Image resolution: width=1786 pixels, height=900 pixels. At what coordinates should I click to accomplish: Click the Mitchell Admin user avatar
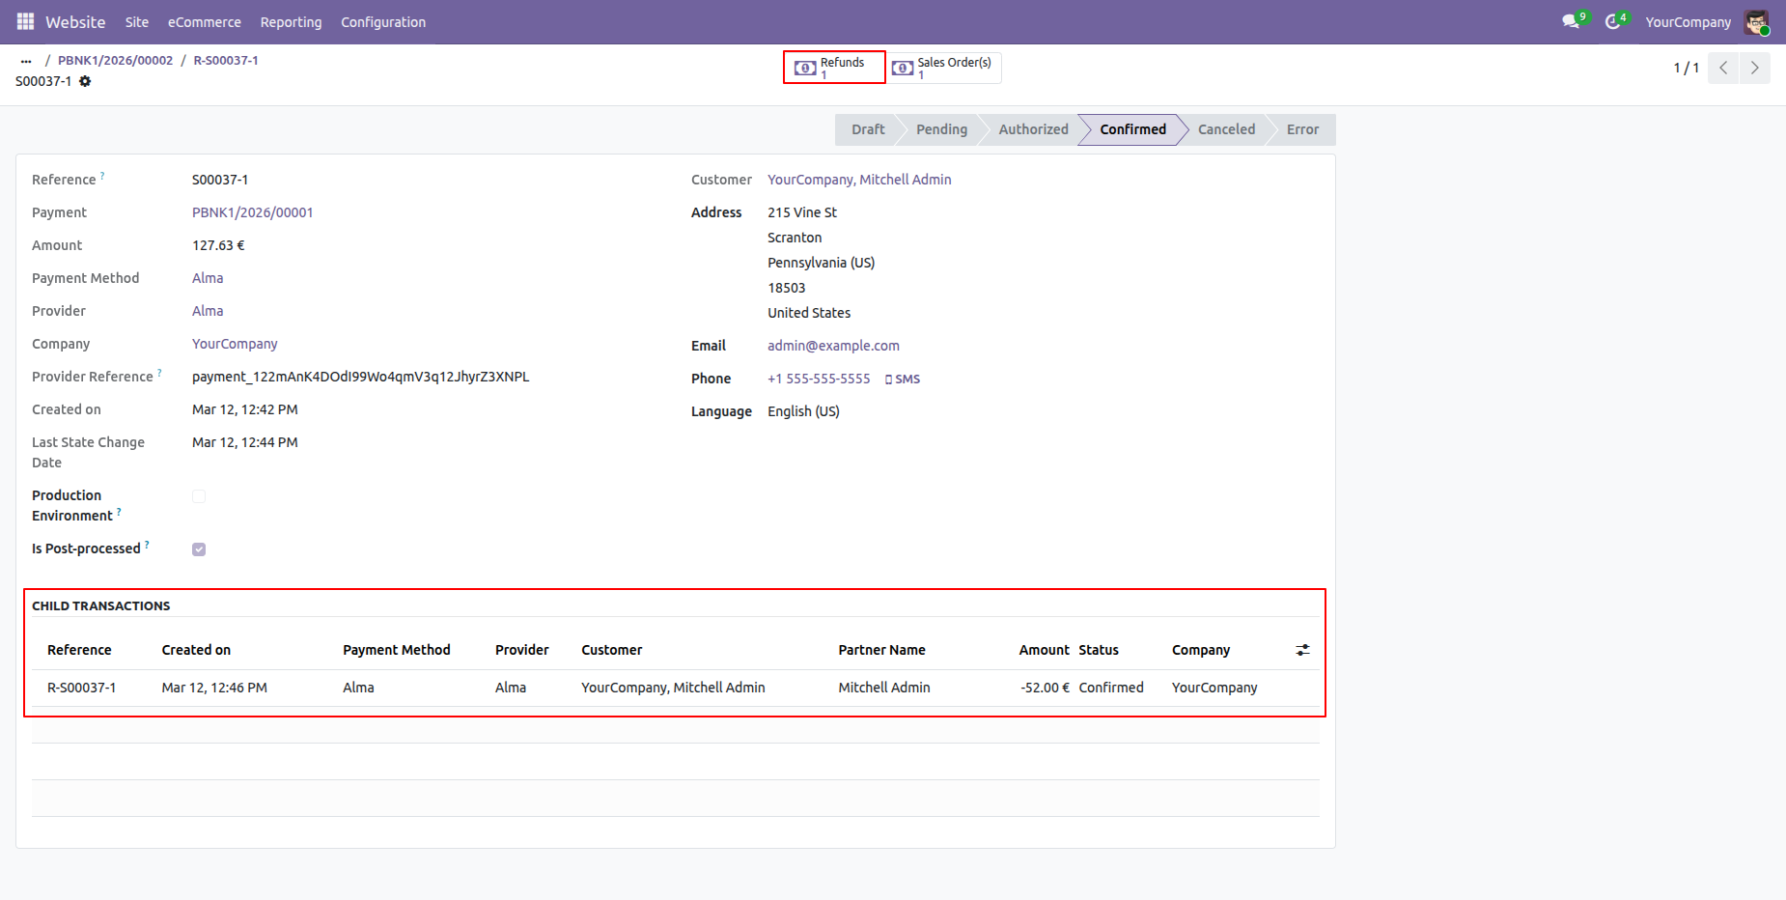point(1756,21)
